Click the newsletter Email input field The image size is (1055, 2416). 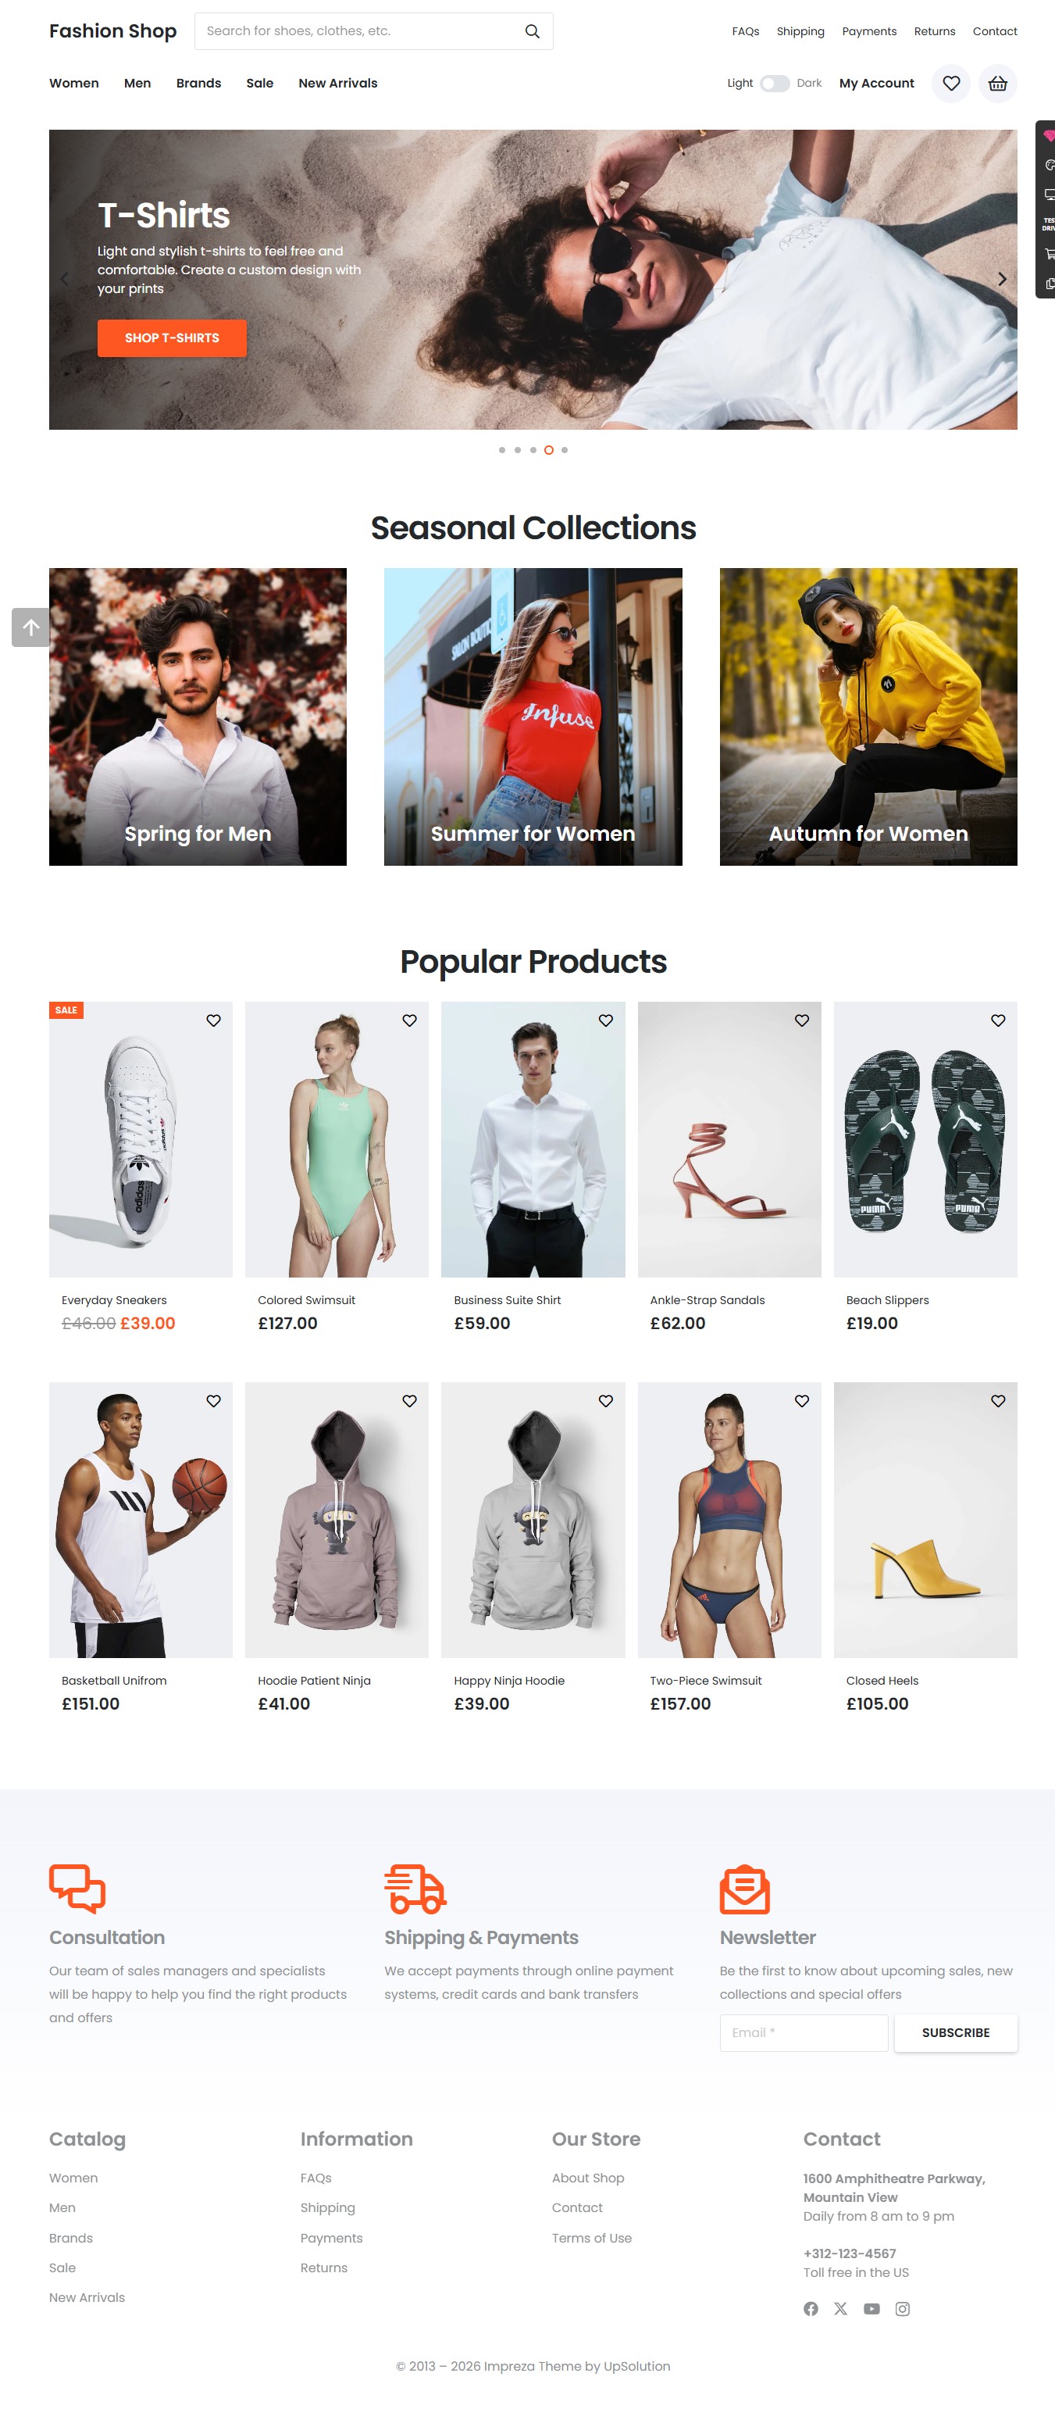[x=804, y=2033]
